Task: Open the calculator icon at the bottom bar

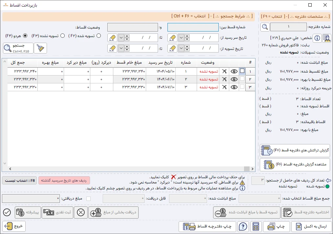Action: 256,226
